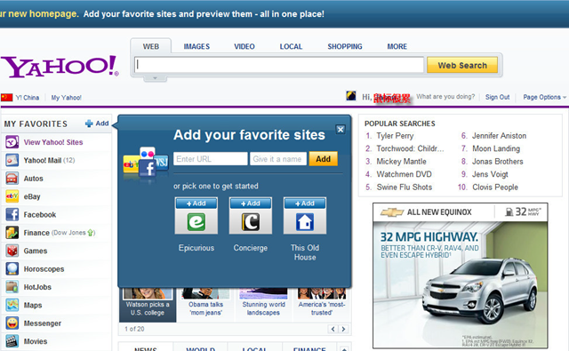The height and width of the screenshot is (351, 569).
Task: Click What are you doing? status link
Action: pos(445,97)
